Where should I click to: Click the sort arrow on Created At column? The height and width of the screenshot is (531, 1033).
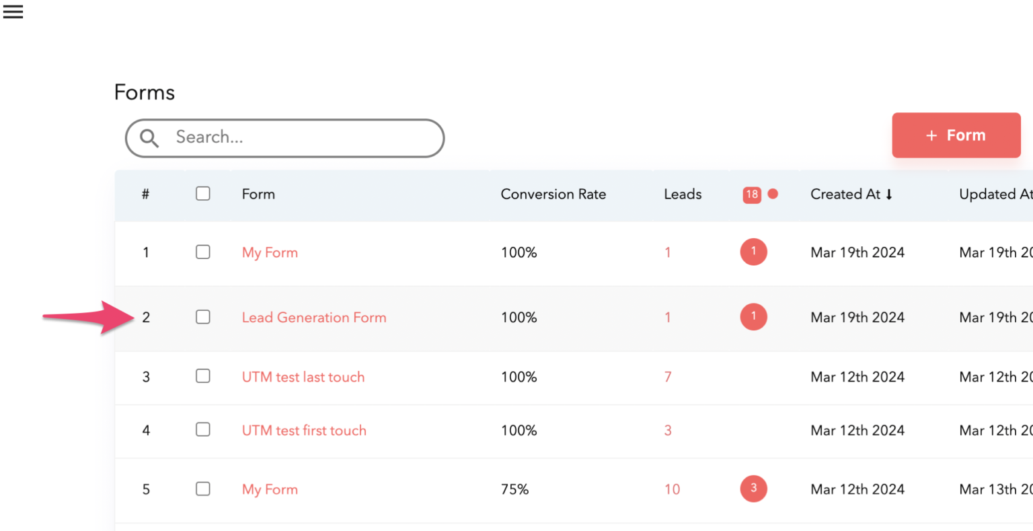point(889,194)
